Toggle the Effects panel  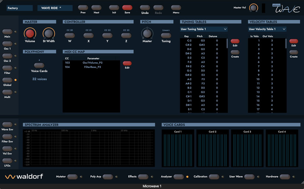pyautogui.click(x=143, y=177)
